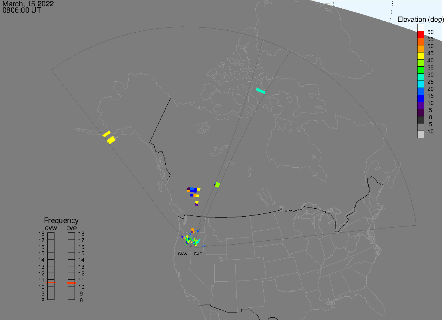Click the '-5' label on the elevation legend
444x320 pixels.
click(x=430, y=124)
